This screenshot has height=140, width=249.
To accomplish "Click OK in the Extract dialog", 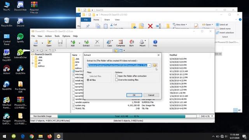I will tap(134, 95).
